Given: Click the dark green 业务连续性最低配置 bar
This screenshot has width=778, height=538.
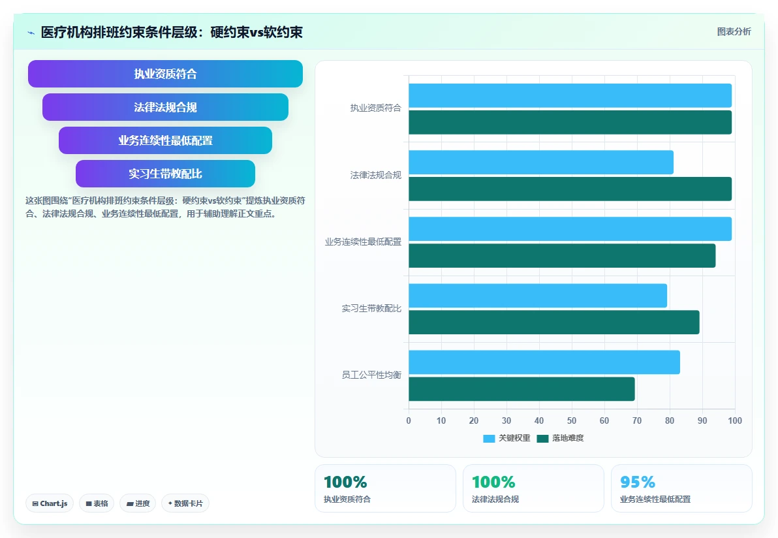Looking at the screenshot, I should tap(562, 255).
